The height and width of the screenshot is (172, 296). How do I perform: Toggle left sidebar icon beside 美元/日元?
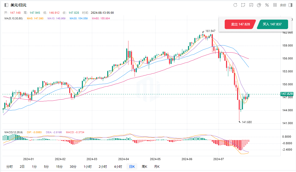pyautogui.click(x=6, y=5)
